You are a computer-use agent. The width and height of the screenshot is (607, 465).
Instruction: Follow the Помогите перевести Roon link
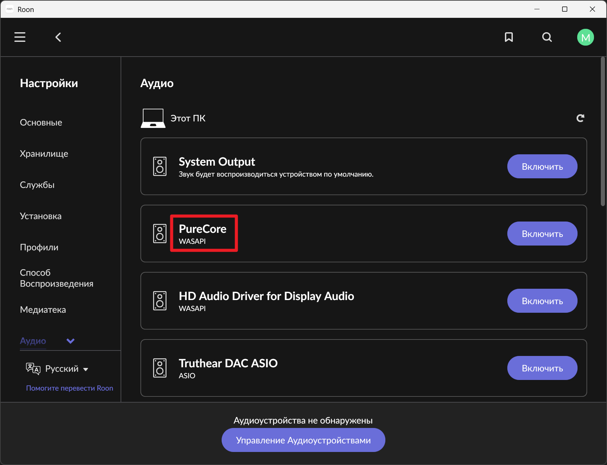[x=70, y=388]
